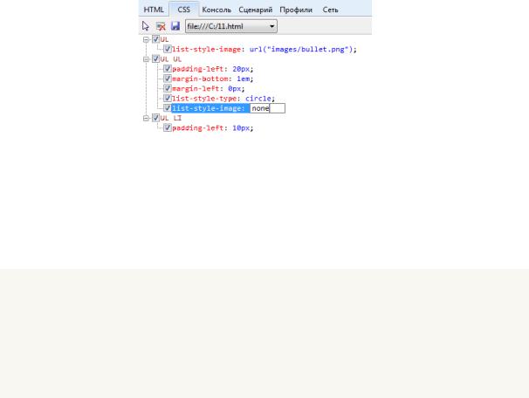Open the Сеть tab
The height and width of the screenshot is (398, 529).
(330, 10)
